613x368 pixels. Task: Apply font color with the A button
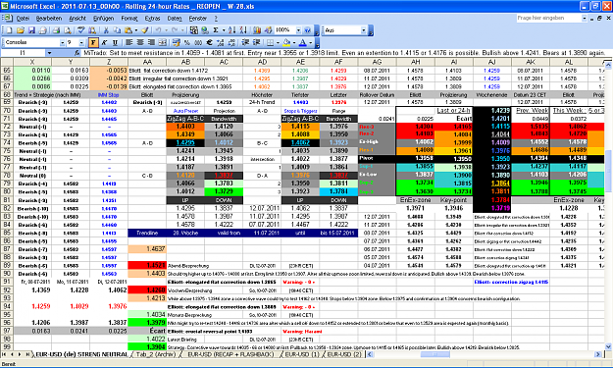point(303,42)
